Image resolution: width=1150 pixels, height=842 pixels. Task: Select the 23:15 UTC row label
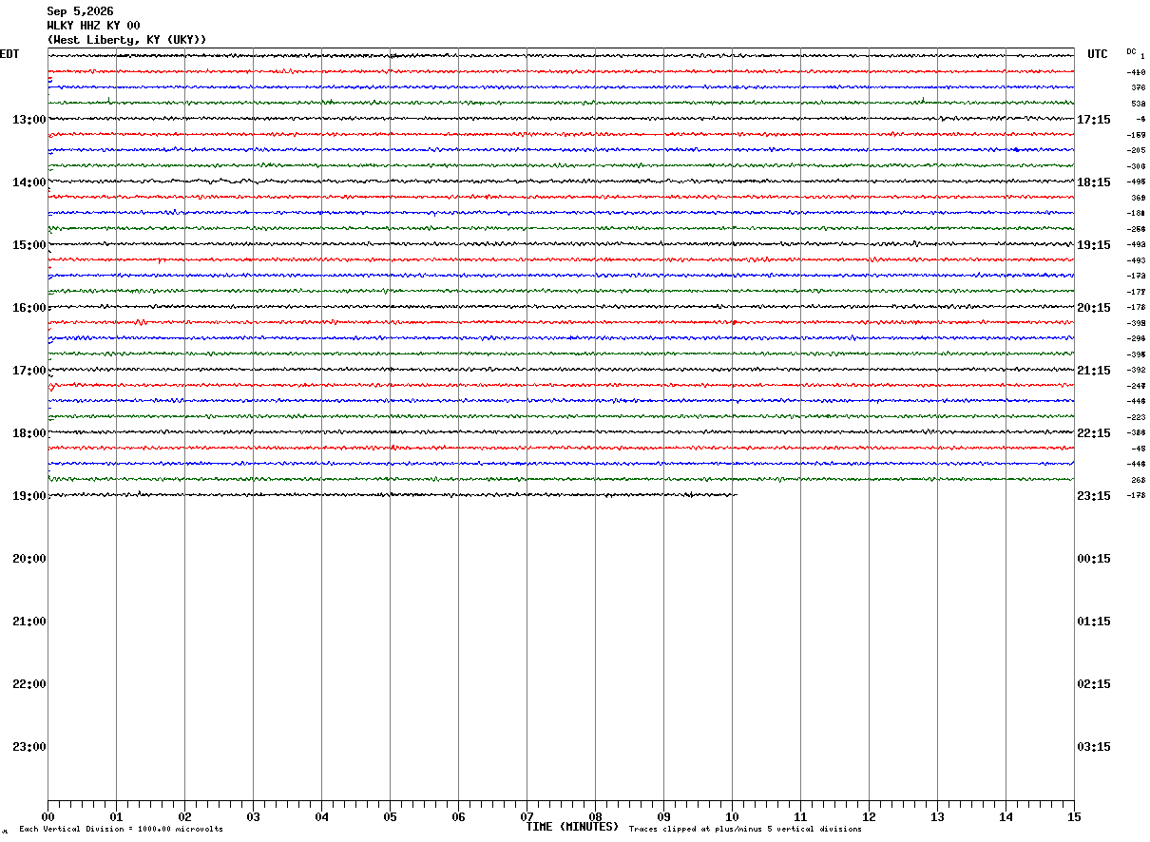pos(1093,496)
